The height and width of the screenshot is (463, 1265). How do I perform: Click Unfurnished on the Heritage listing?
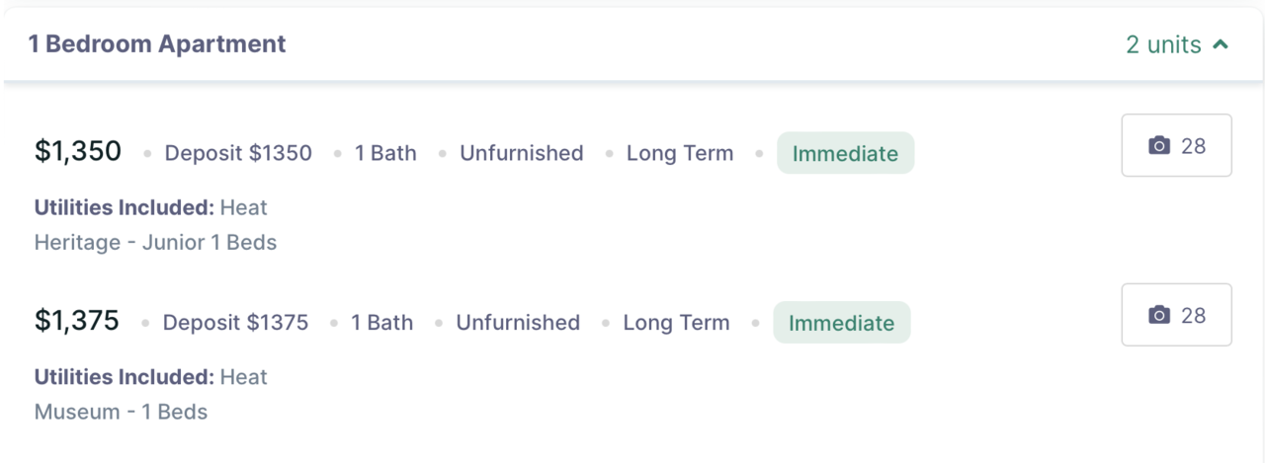tap(522, 153)
